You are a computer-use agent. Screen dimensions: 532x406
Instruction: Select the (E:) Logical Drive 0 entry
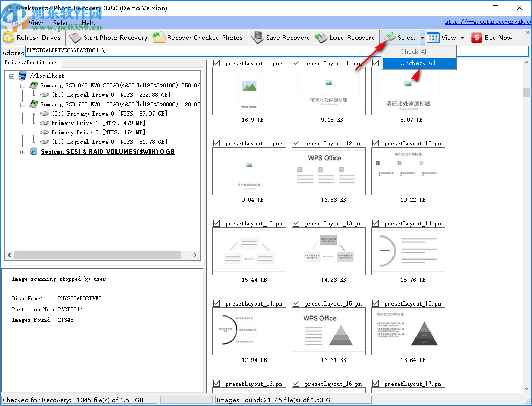pos(111,95)
